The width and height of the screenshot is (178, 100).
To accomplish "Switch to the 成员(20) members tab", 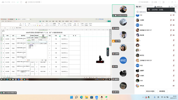I will click(x=158, y=7).
